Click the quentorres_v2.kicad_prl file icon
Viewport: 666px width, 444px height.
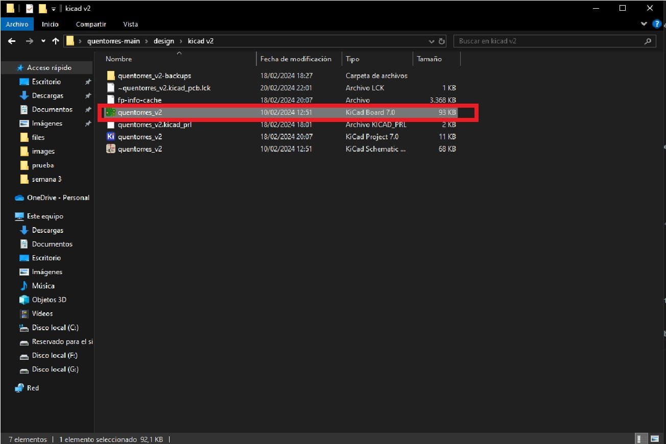click(111, 125)
